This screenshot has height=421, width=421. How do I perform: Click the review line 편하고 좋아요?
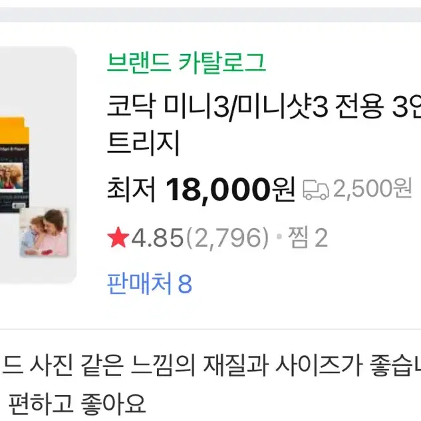coord(77,404)
